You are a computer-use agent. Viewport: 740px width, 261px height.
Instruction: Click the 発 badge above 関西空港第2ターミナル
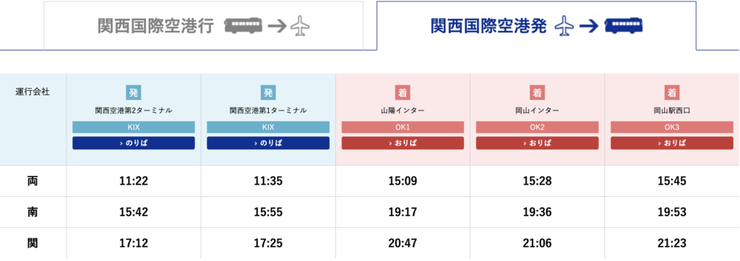pos(134,93)
